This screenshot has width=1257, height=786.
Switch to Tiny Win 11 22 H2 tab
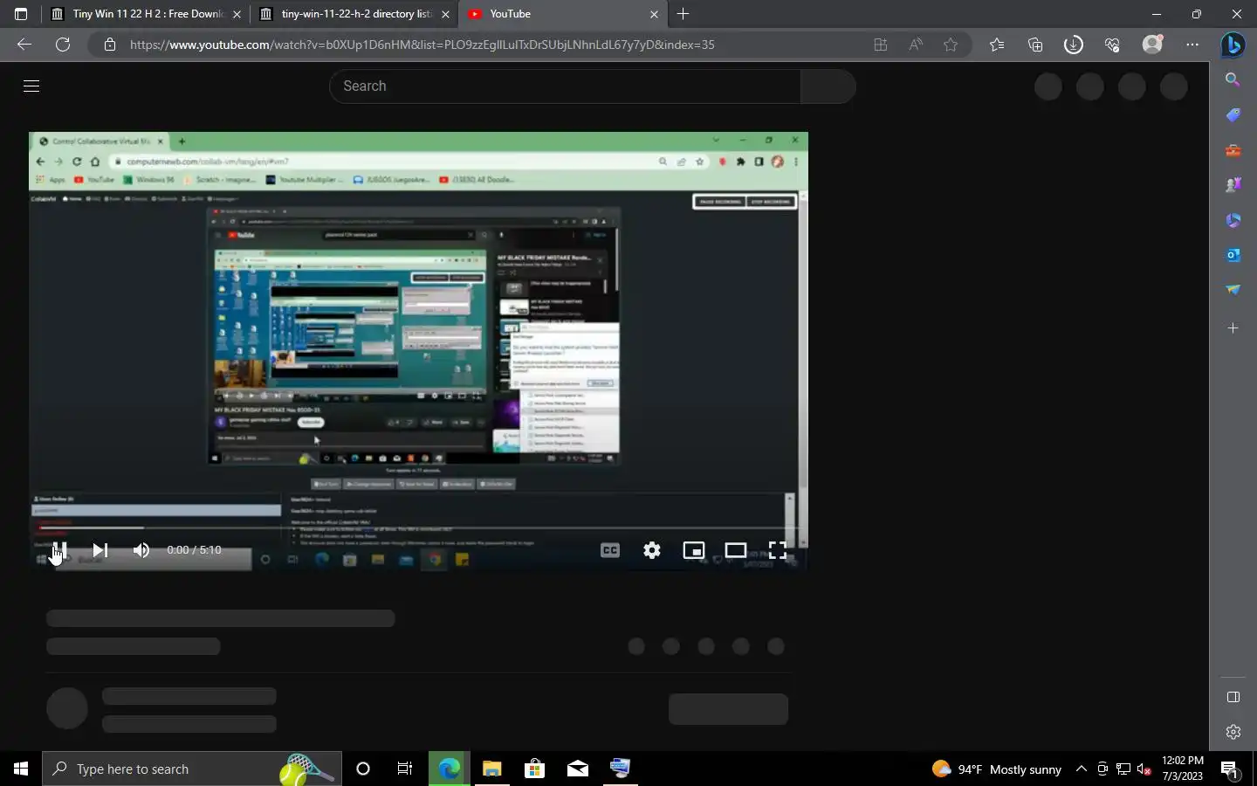click(148, 14)
